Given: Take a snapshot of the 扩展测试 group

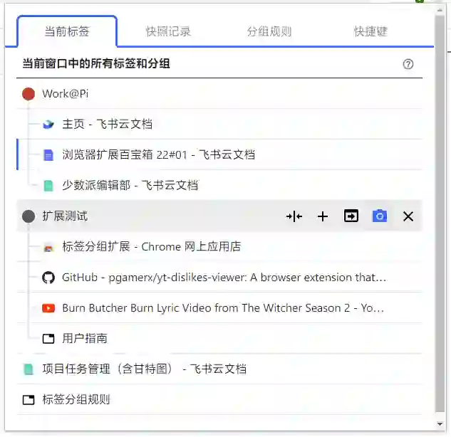Looking at the screenshot, I should pos(380,216).
